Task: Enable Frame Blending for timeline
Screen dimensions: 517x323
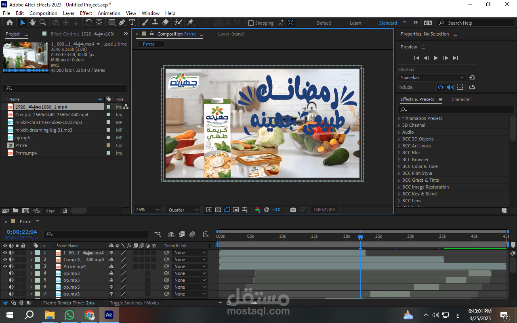Action: coord(182,234)
